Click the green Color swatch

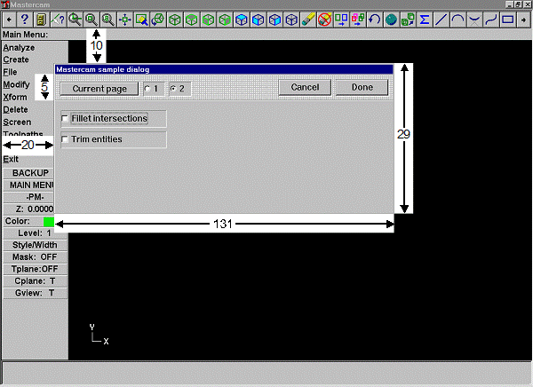(48, 221)
